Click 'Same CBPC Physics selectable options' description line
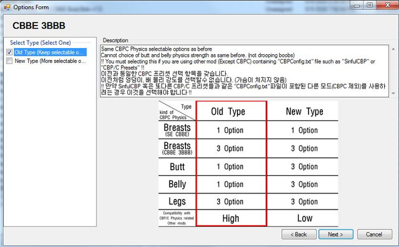The width and height of the screenshot is (399, 247). click(156, 49)
